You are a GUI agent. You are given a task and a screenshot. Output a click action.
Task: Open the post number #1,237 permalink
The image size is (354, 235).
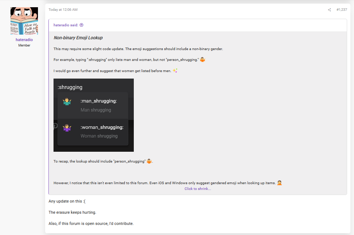(342, 10)
